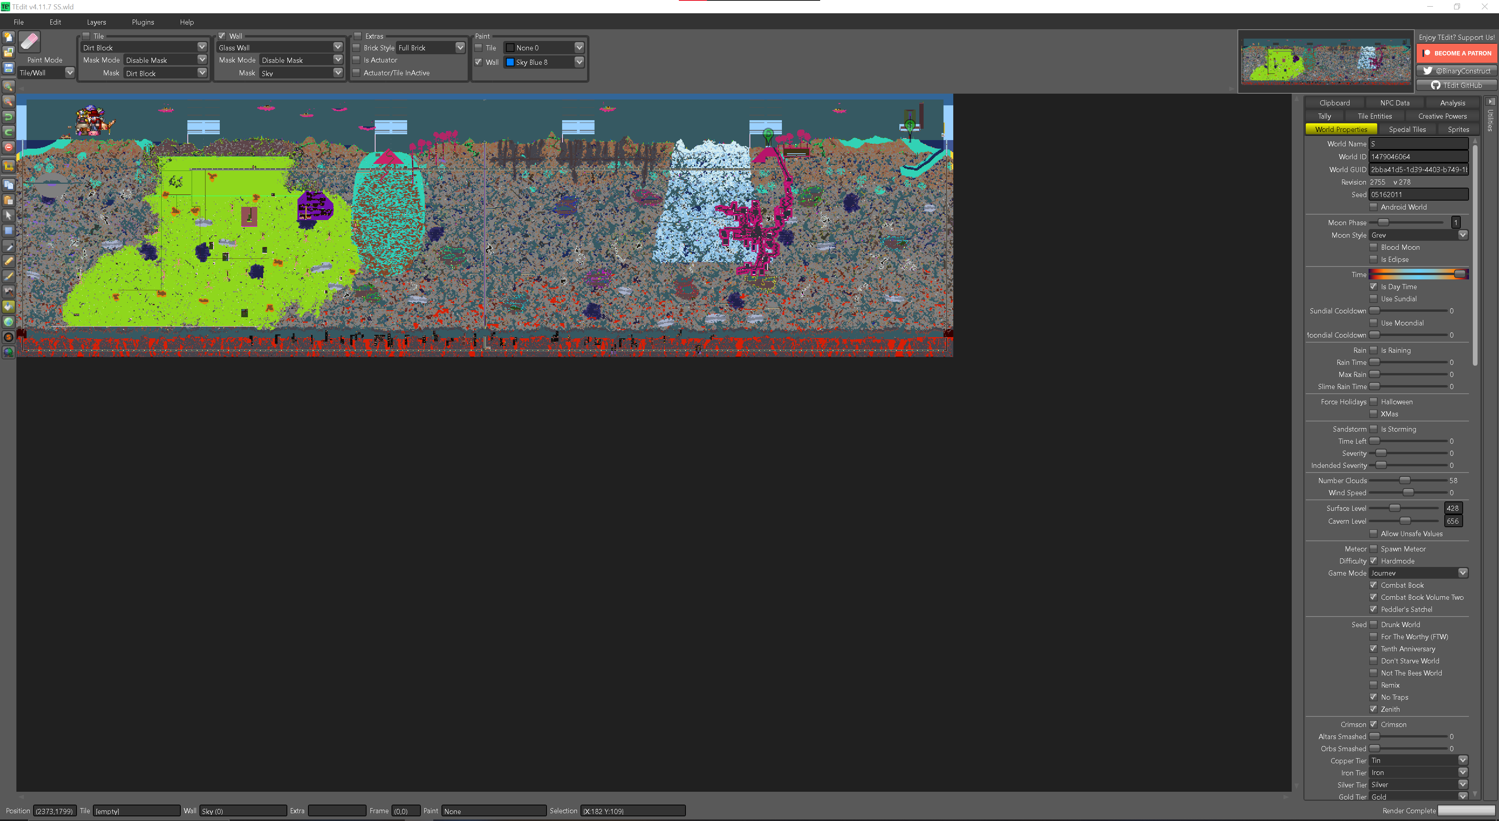Select the Hammer sprite tool

(x=9, y=291)
